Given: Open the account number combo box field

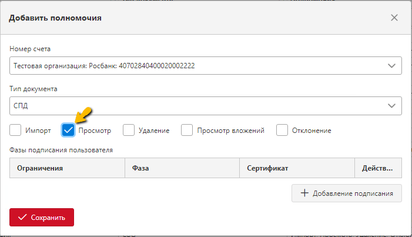Looking at the screenshot, I should (206, 65).
